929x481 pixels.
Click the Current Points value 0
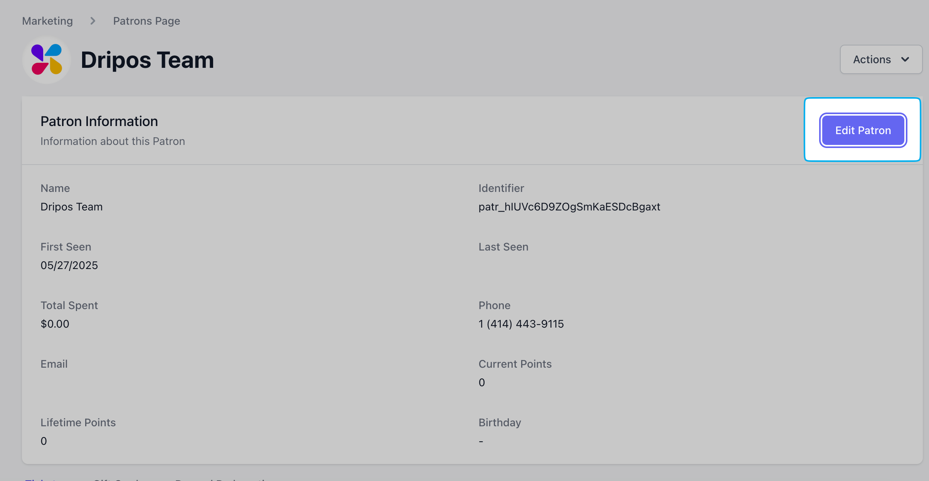point(482,382)
